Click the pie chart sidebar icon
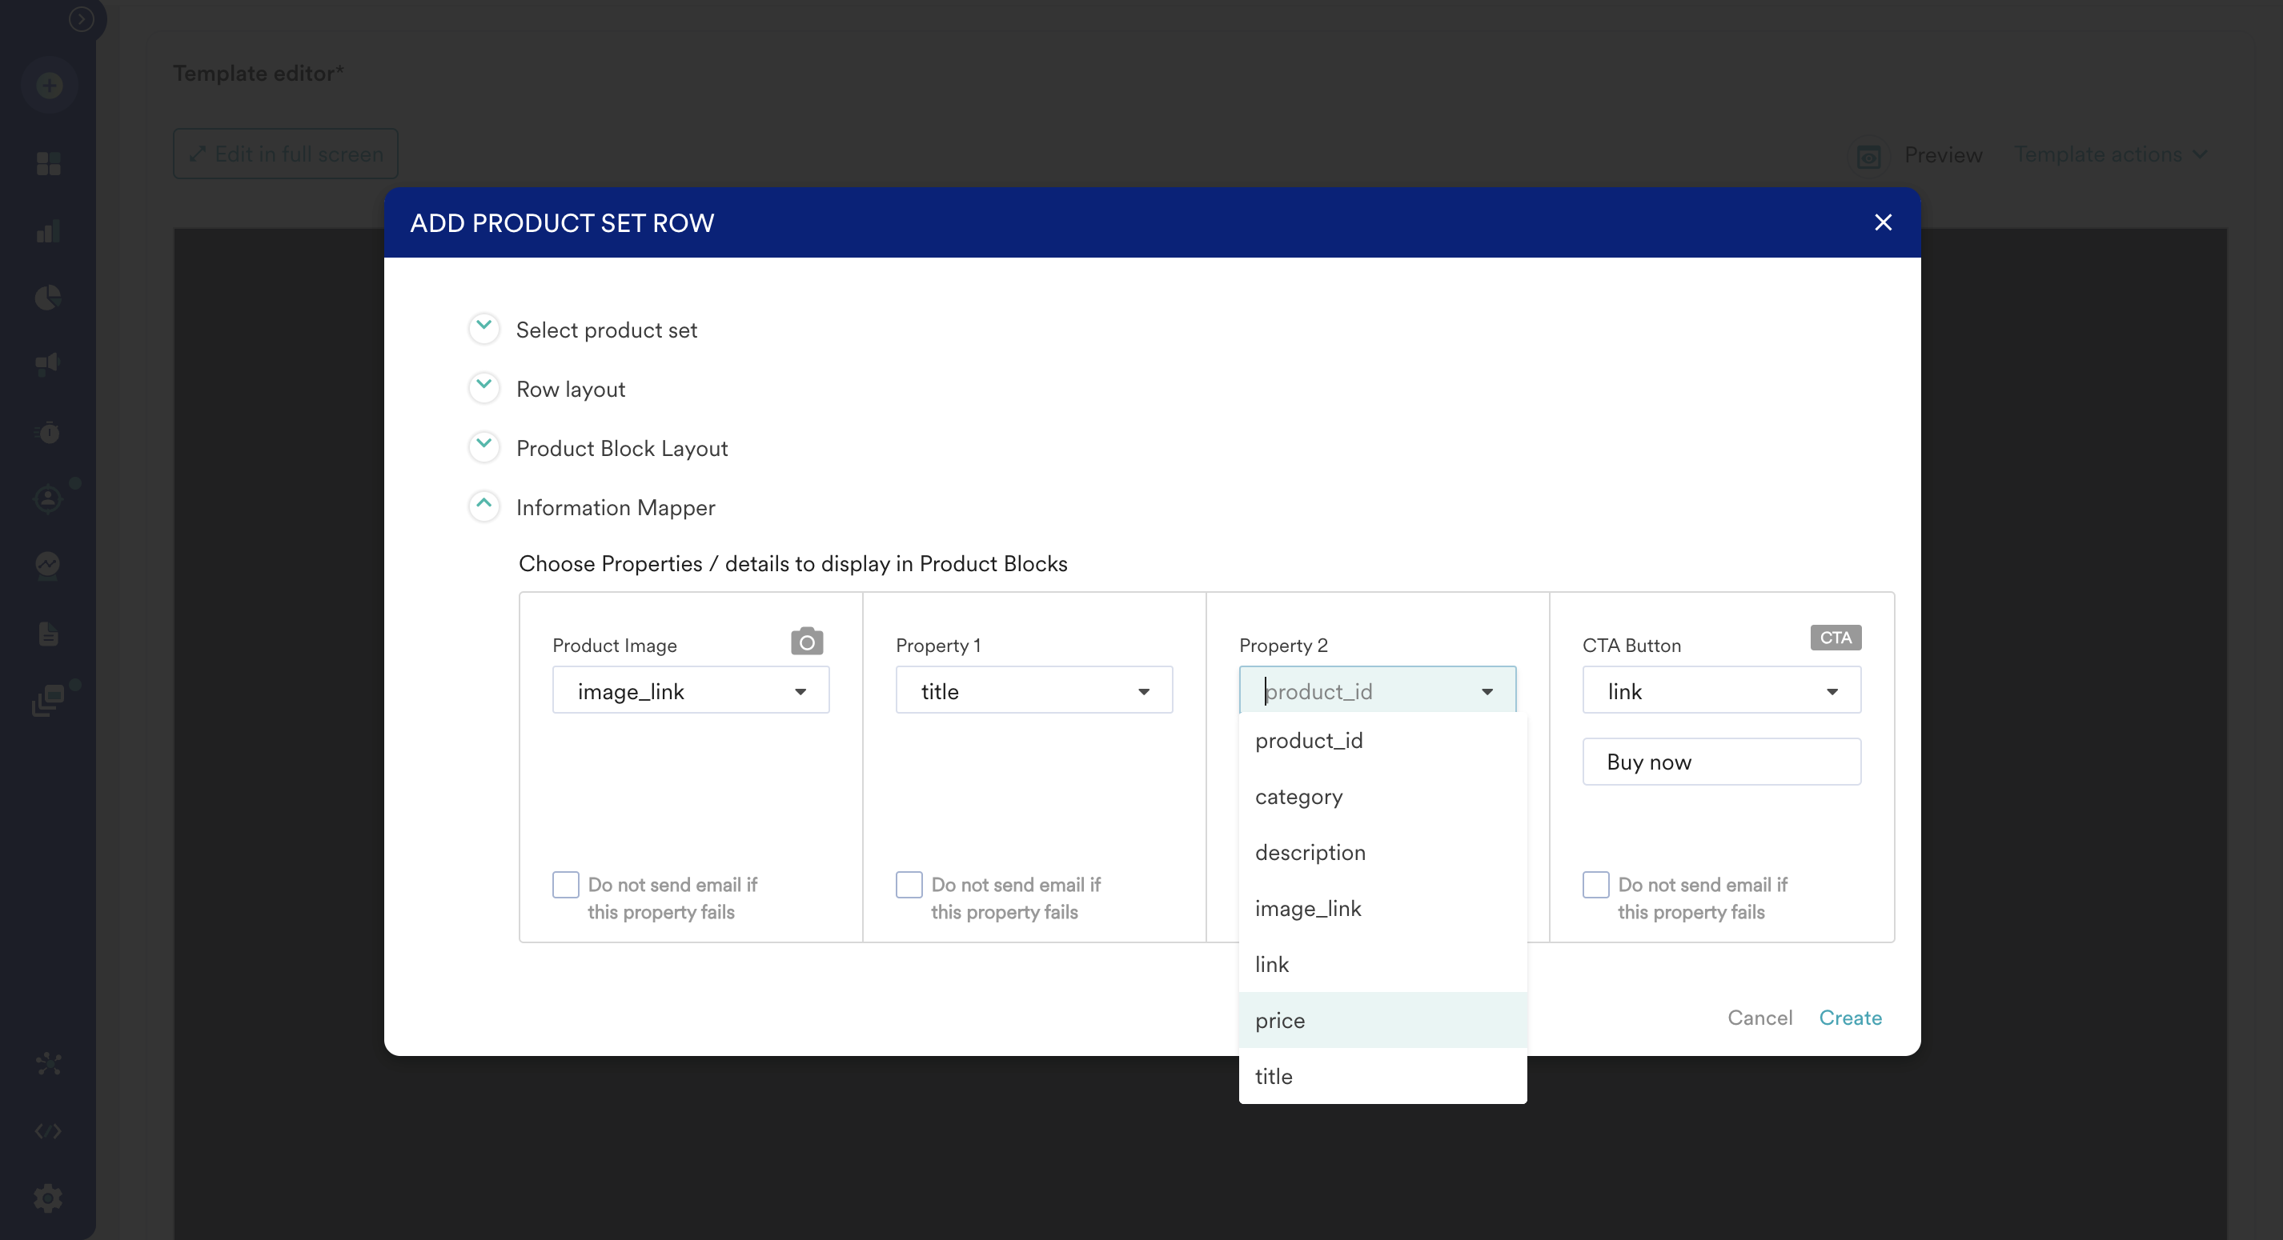The height and width of the screenshot is (1240, 2283). click(x=48, y=298)
